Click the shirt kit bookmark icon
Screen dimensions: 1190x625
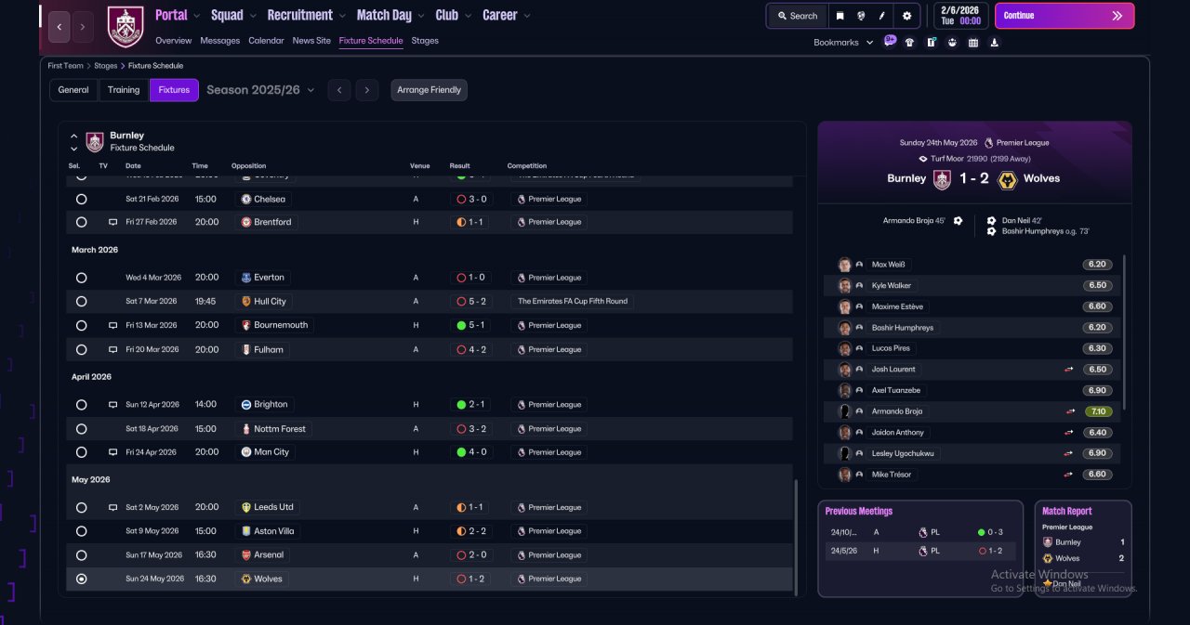[909, 42]
